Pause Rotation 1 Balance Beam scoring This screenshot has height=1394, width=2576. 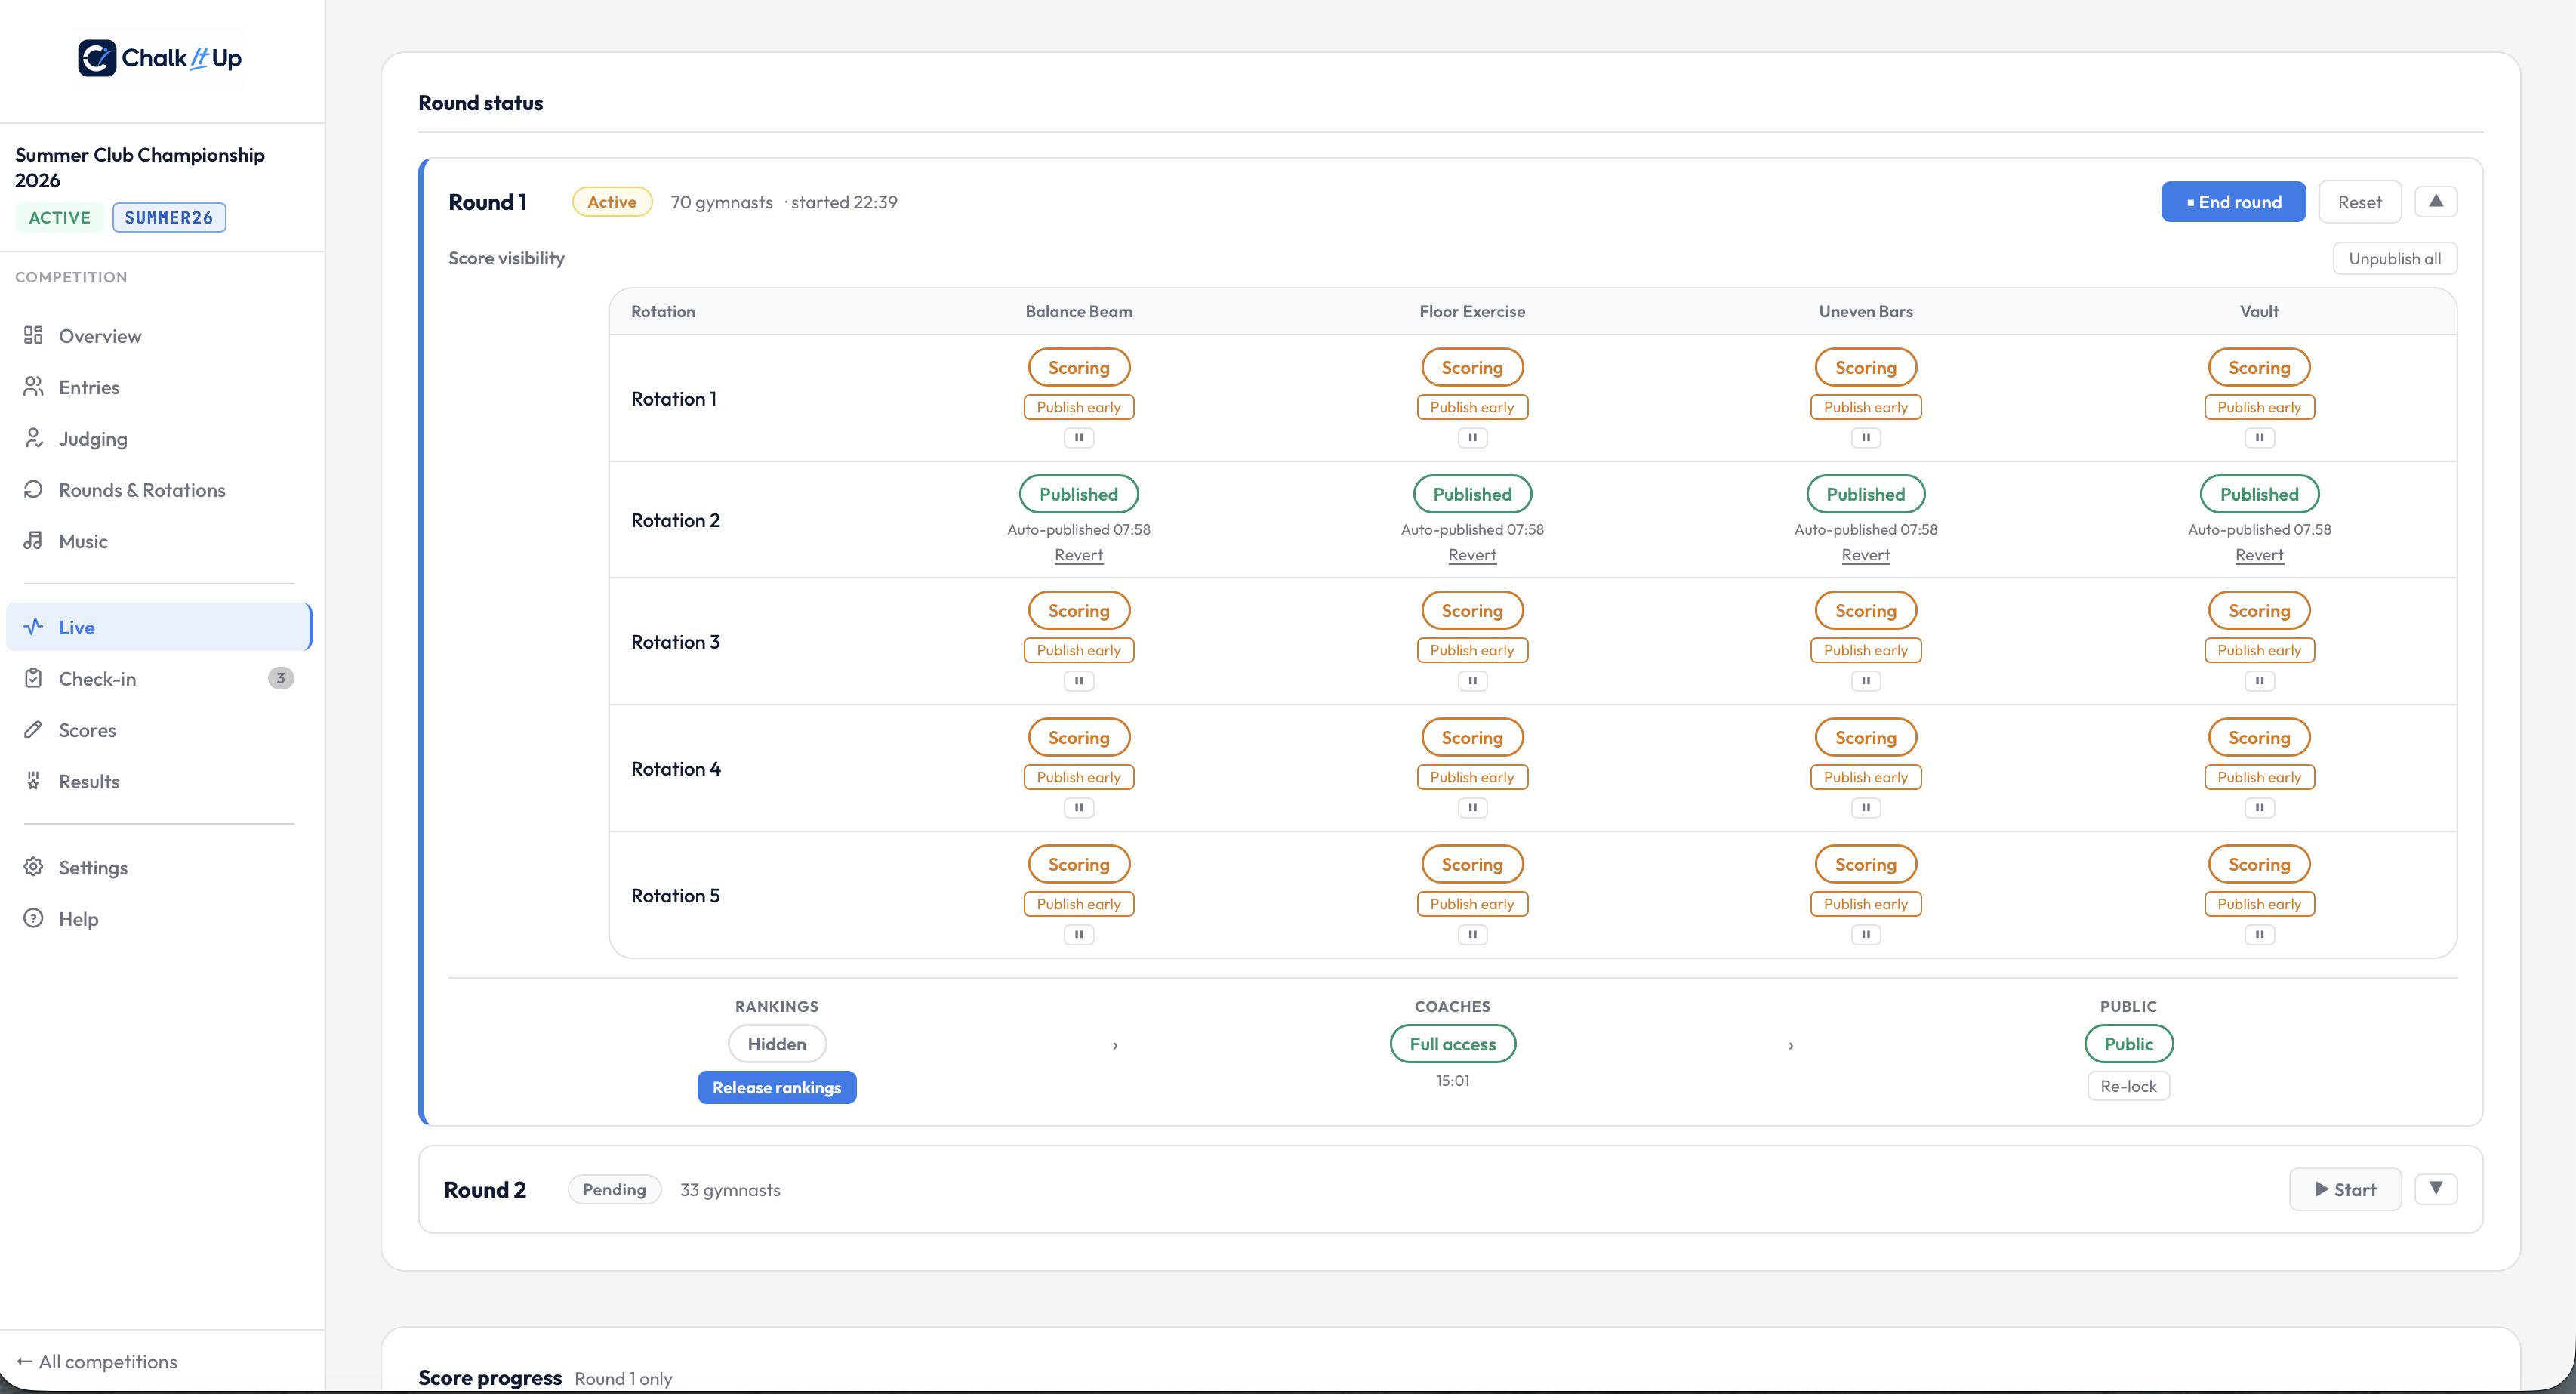(x=1078, y=437)
